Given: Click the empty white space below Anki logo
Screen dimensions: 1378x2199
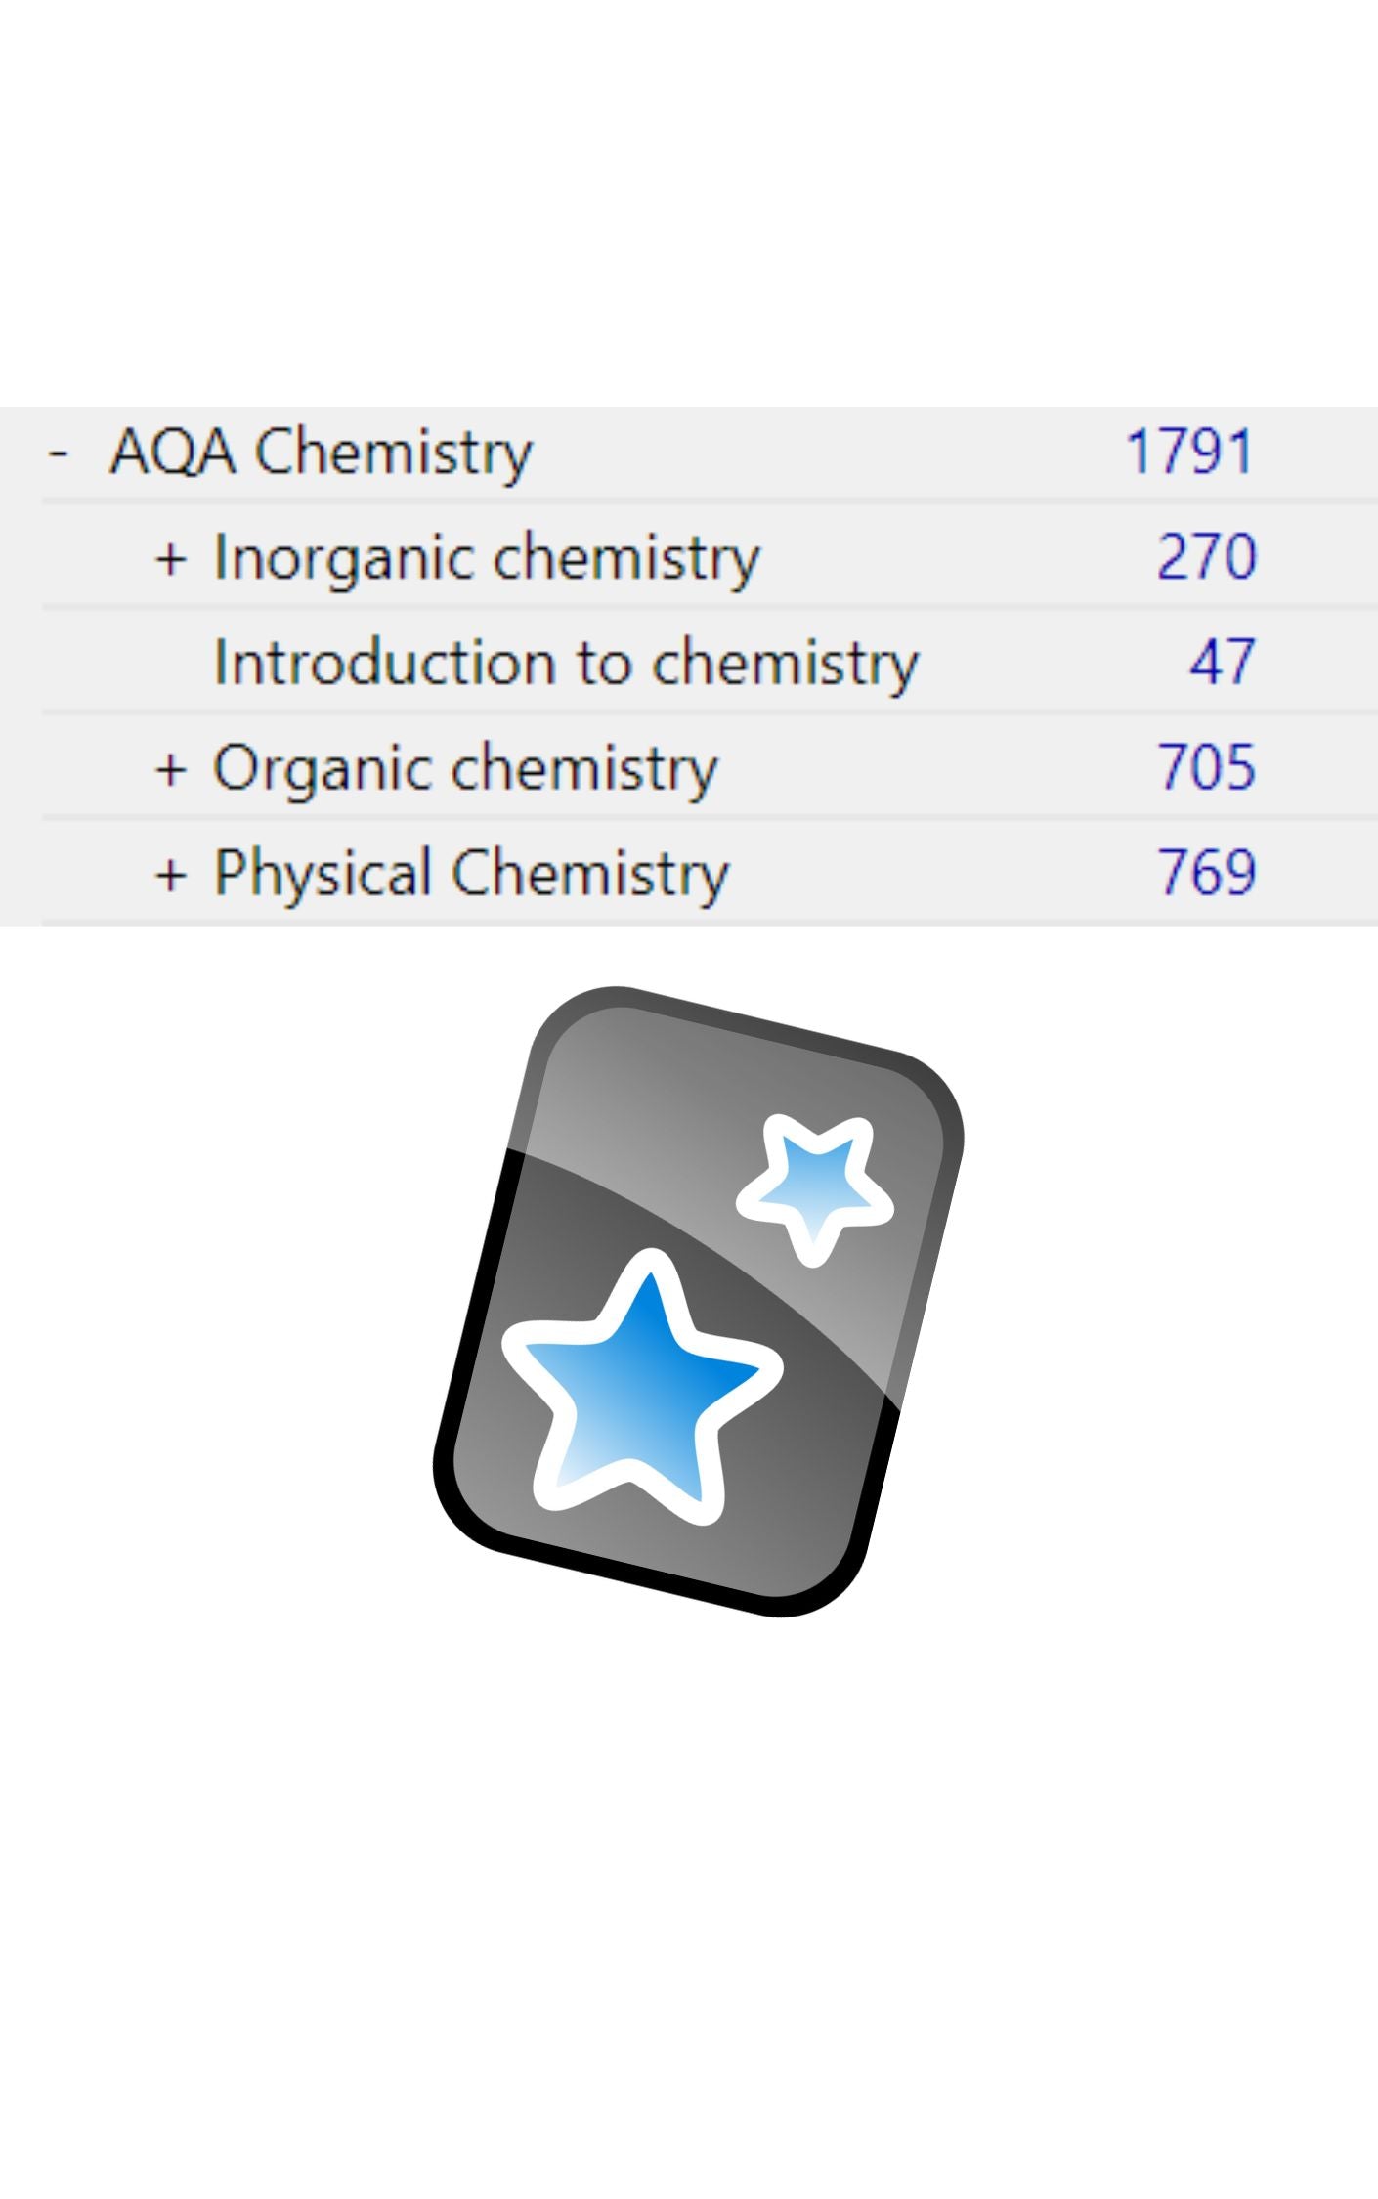Looking at the screenshot, I should (x=689, y=1906).
